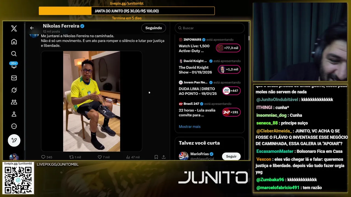Click the LIVEPIX.GG/JUNITOMBL overlay label
Viewport: 351px width, 197px height.
tap(58, 164)
